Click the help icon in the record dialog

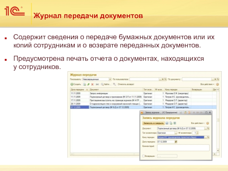click(x=208, y=123)
